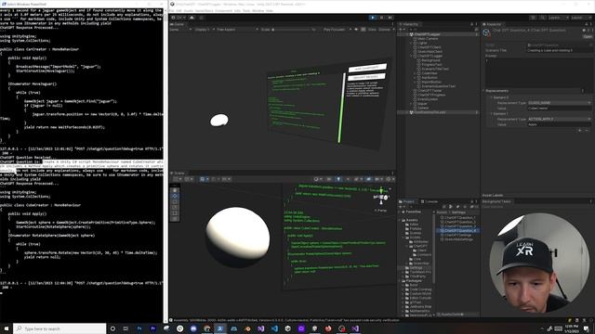The height and width of the screenshot is (334, 595).
Task: Select the View hand tool in Scene overlay
Action: point(175,190)
